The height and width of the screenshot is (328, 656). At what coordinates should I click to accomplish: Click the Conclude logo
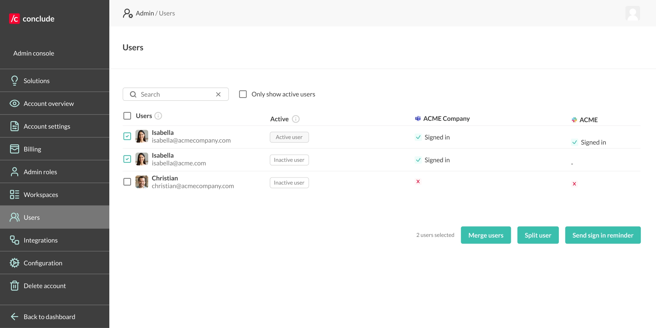[31, 19]
